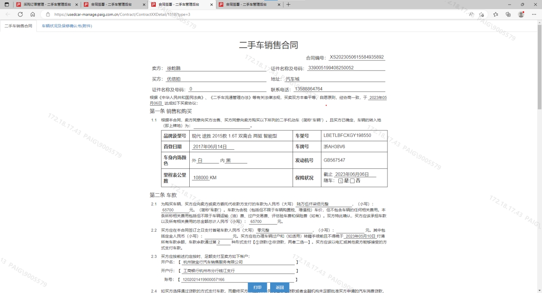Open the favorites list

496,14
